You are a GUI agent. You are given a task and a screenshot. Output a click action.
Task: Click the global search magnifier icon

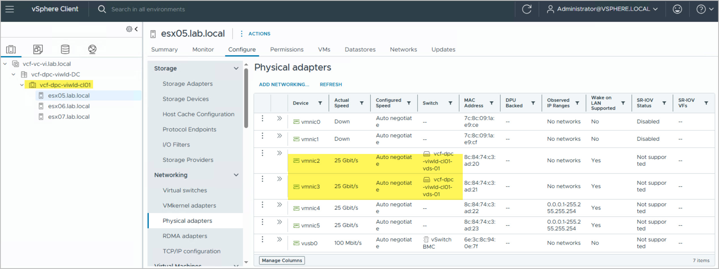click(x=102, y=9)
